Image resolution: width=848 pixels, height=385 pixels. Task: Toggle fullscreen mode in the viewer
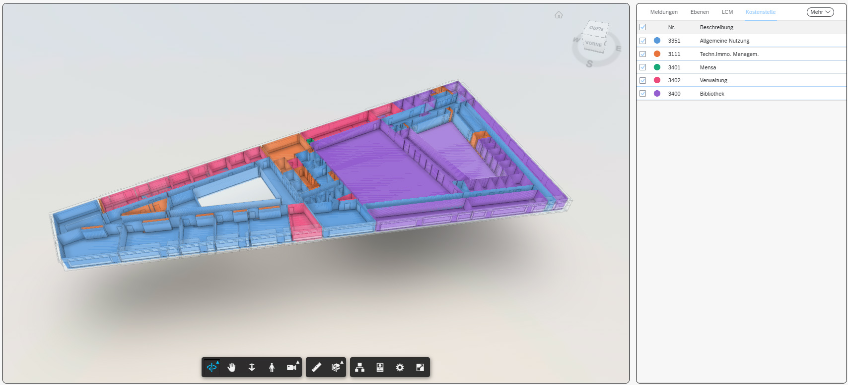(x=420, y=368)
